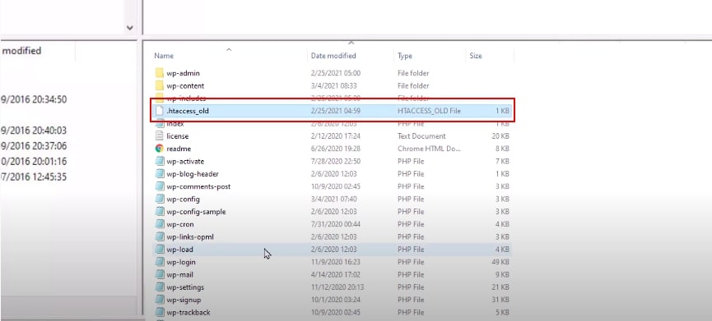712x321 pixels.
Task: Select the wp-settings file name
Action: tap(185, 287)
